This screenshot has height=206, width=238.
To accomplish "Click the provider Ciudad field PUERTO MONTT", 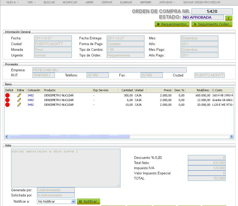I will click(210, 75).
